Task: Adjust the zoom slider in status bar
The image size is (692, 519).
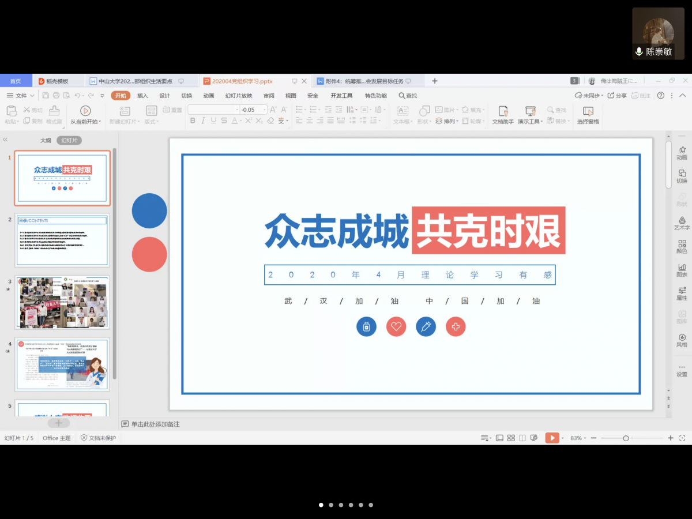Action: click(626, 438)
